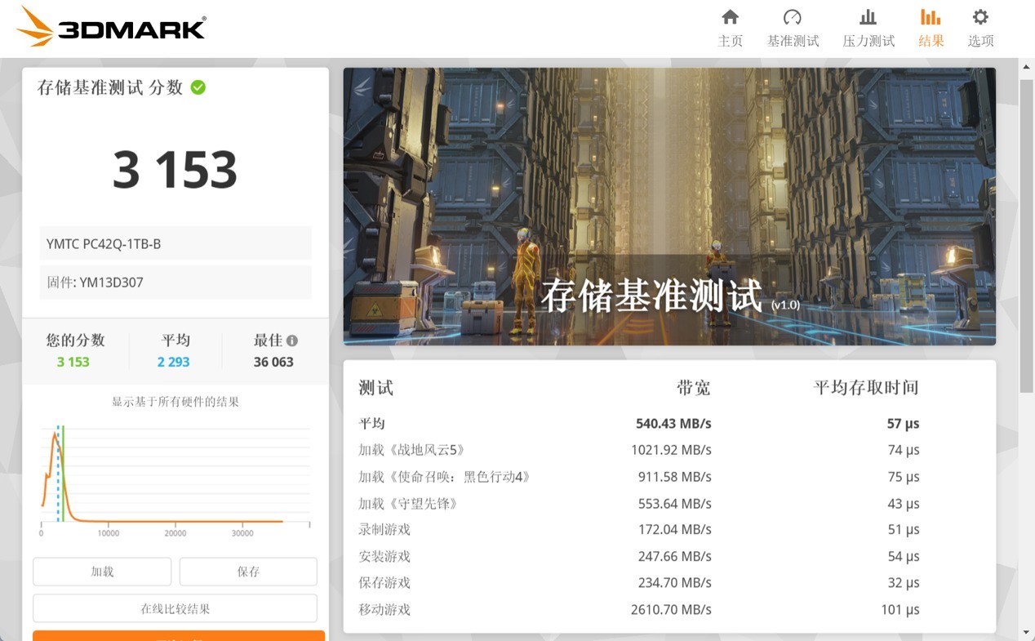Click the access time 43 μs
Viewport: 1035px width, 641px height.
click(904, 504)
